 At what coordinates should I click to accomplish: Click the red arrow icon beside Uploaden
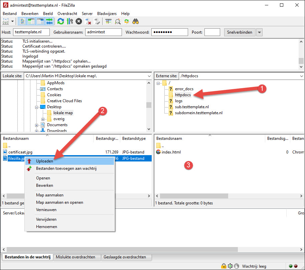[x=29, y=161]
